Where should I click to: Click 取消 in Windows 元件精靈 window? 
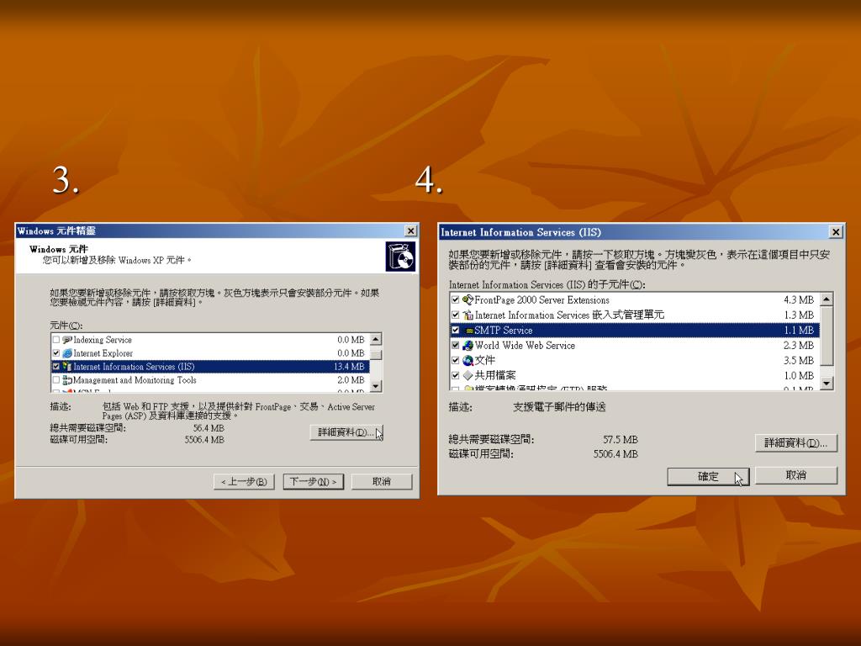[382, 482]
